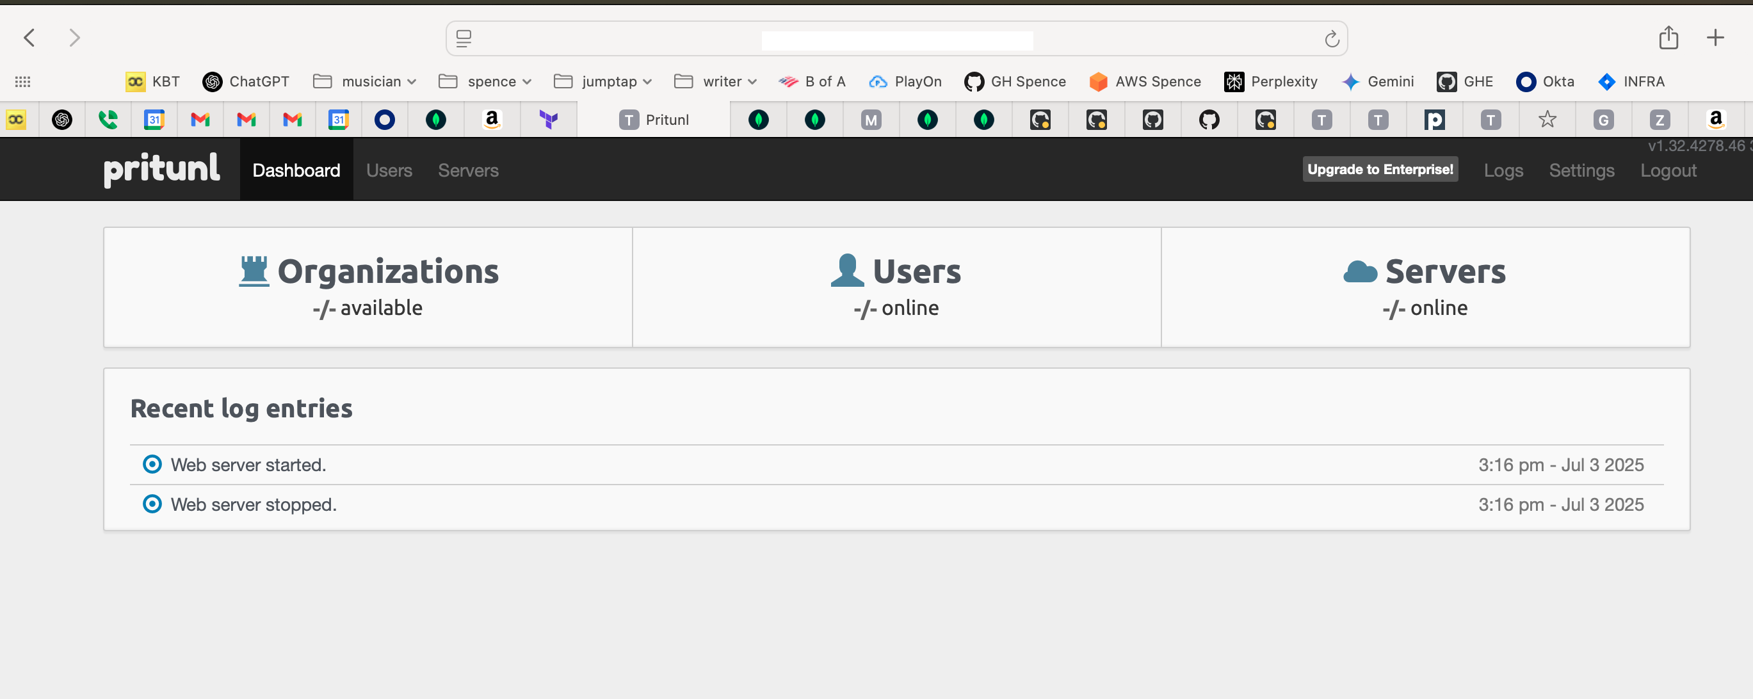
Task: Show the apps grid icon in bookmarks bar
Action: point(22,82)
